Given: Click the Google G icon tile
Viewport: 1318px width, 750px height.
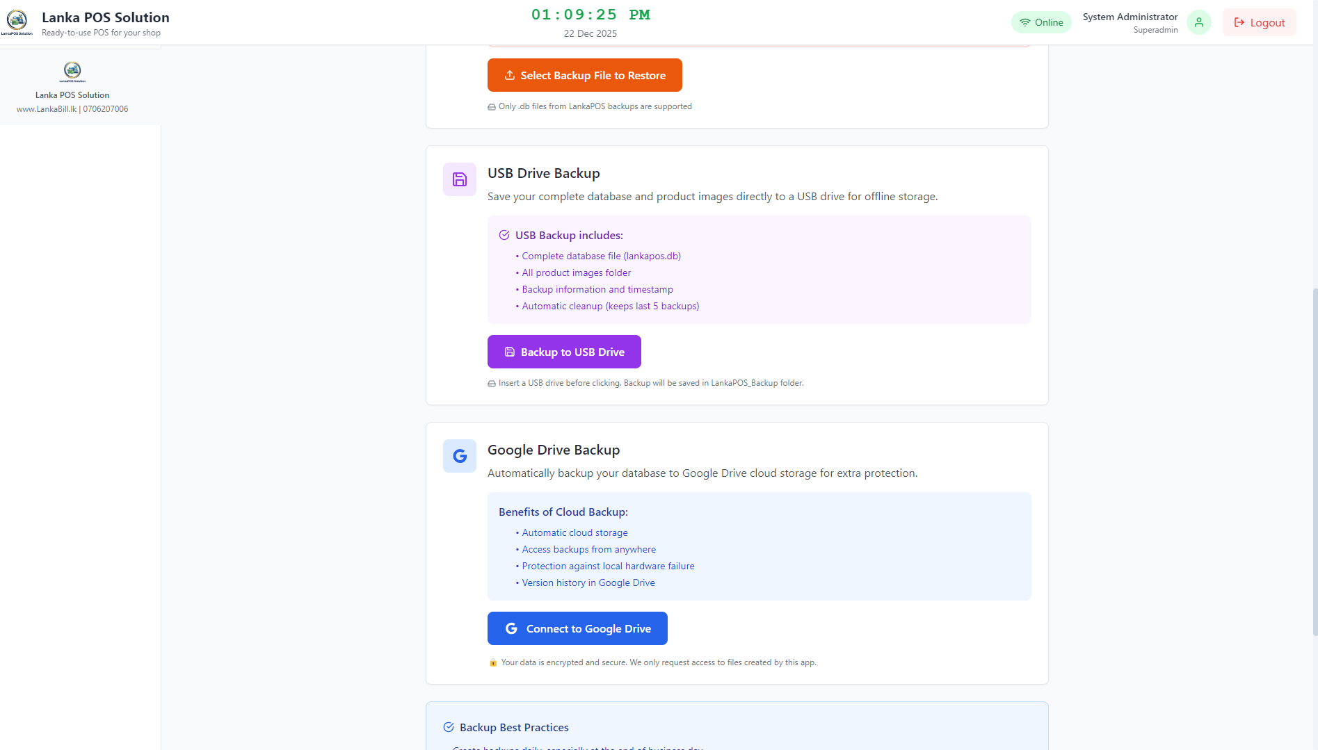Looking at the screenshot, I should pyautogui.click(x=460, y=456).
